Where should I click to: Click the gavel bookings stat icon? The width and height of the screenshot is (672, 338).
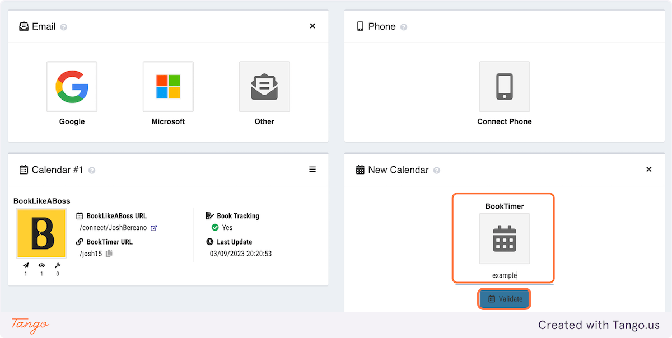[57, 266]
